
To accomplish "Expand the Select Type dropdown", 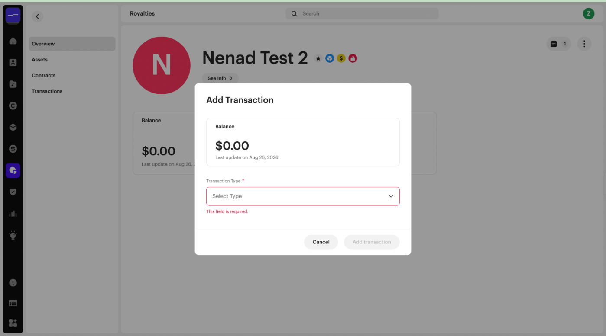I will tap(303, 196).
